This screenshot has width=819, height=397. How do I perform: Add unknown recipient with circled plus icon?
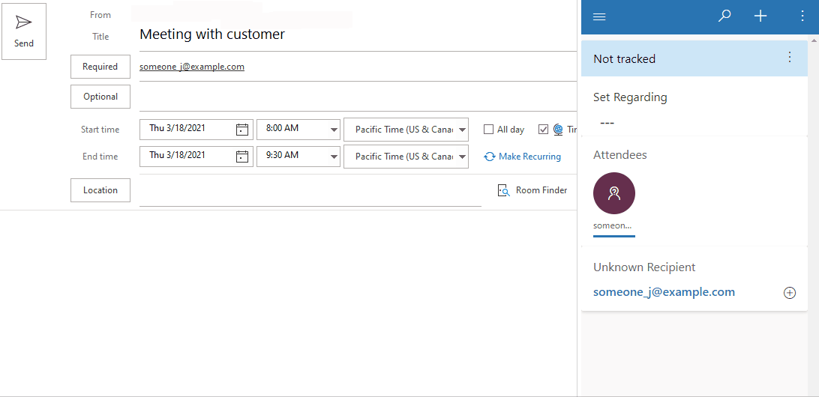790,293
